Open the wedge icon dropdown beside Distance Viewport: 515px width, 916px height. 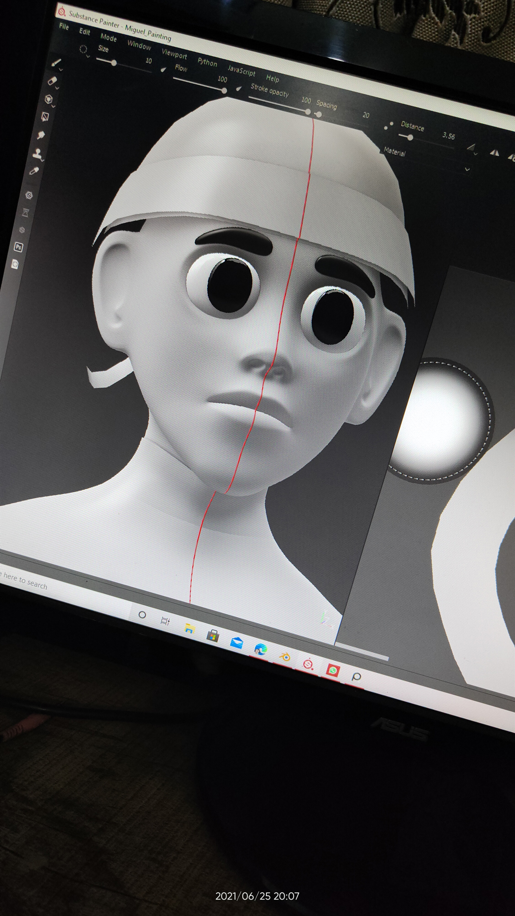(x=477, y=155)
